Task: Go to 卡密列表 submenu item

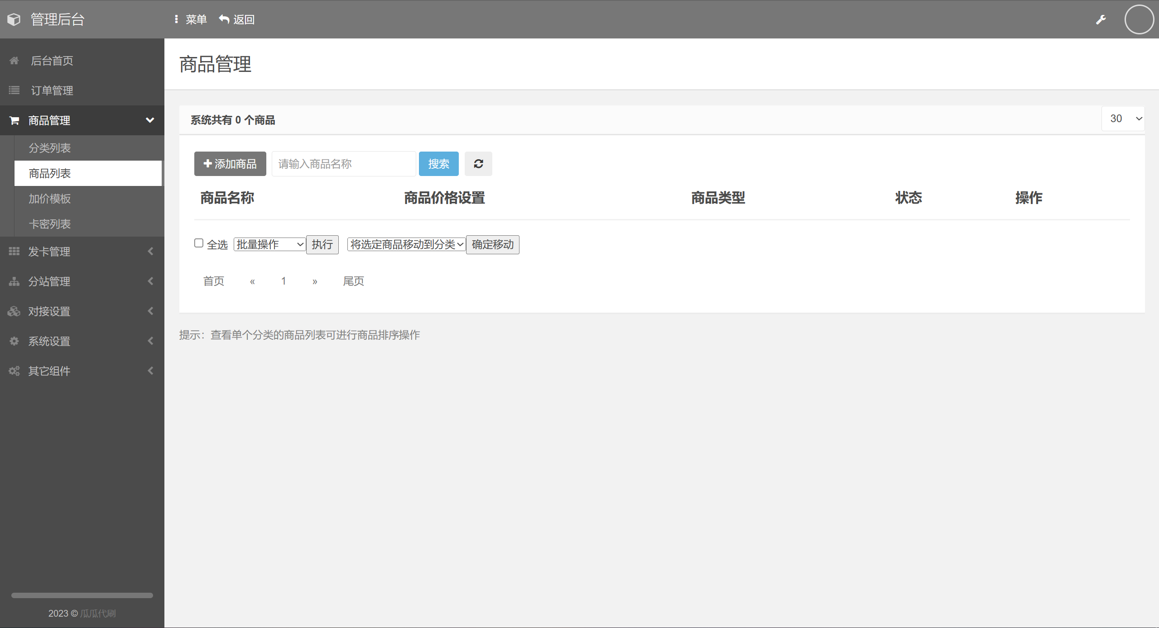Action: 50,224
